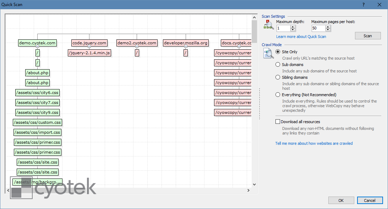Screen dimensions: 388x209
Task: Cancel the Quick Scan dialog
Action: pyautogui.click(x=370, y=200)
